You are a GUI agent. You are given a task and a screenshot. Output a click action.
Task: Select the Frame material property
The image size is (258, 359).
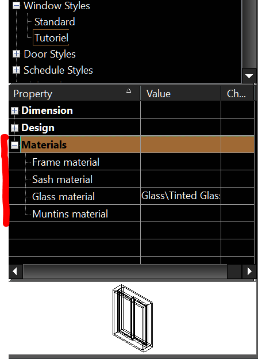(x=66, y=162)
